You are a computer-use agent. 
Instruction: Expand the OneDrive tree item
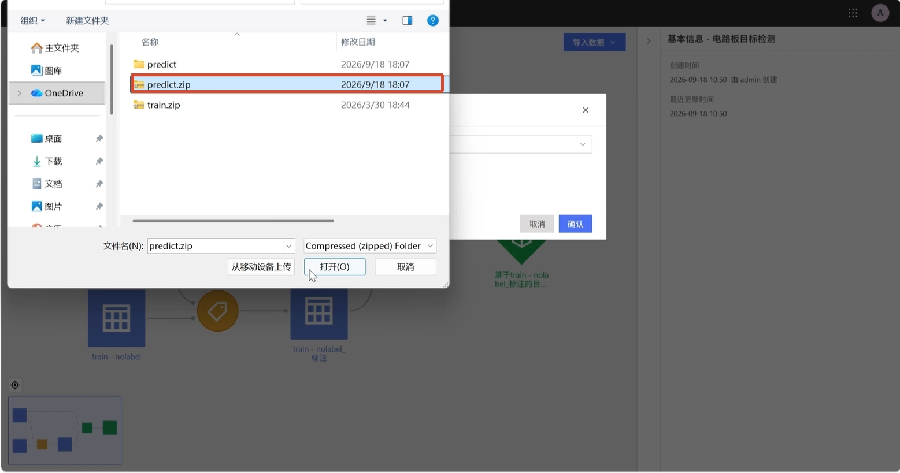20,93
